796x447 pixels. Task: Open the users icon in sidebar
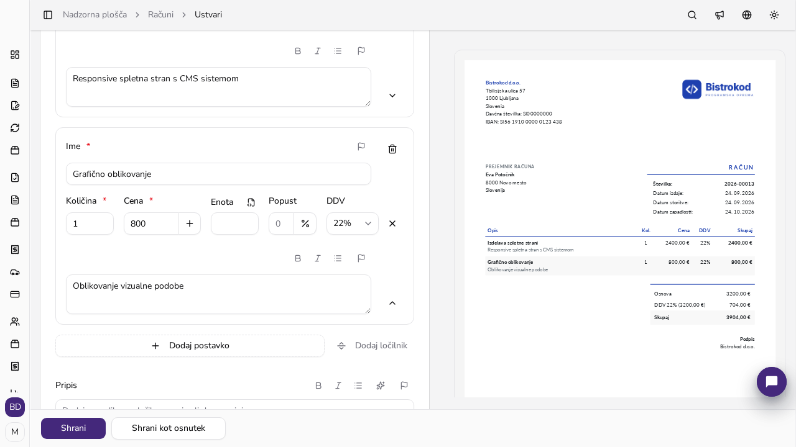pyautogui.click(x=15, y=322)
